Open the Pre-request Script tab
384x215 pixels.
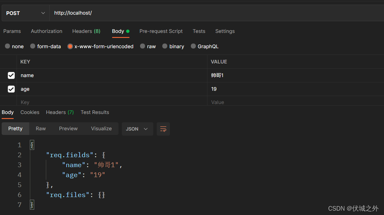[161, 31]
